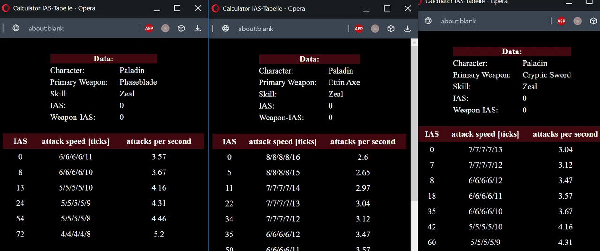
Task: Maximize the Ettin Axe calculator window
Action: [x=387, y=8]
